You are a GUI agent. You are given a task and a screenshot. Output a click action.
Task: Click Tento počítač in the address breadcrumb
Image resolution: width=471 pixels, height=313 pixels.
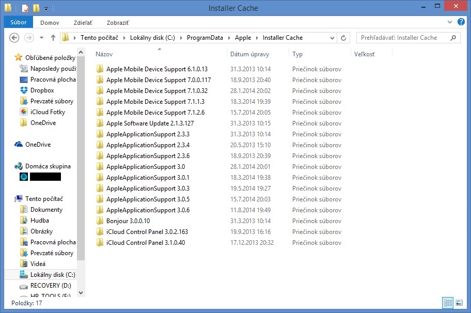[x=99, y=38]
